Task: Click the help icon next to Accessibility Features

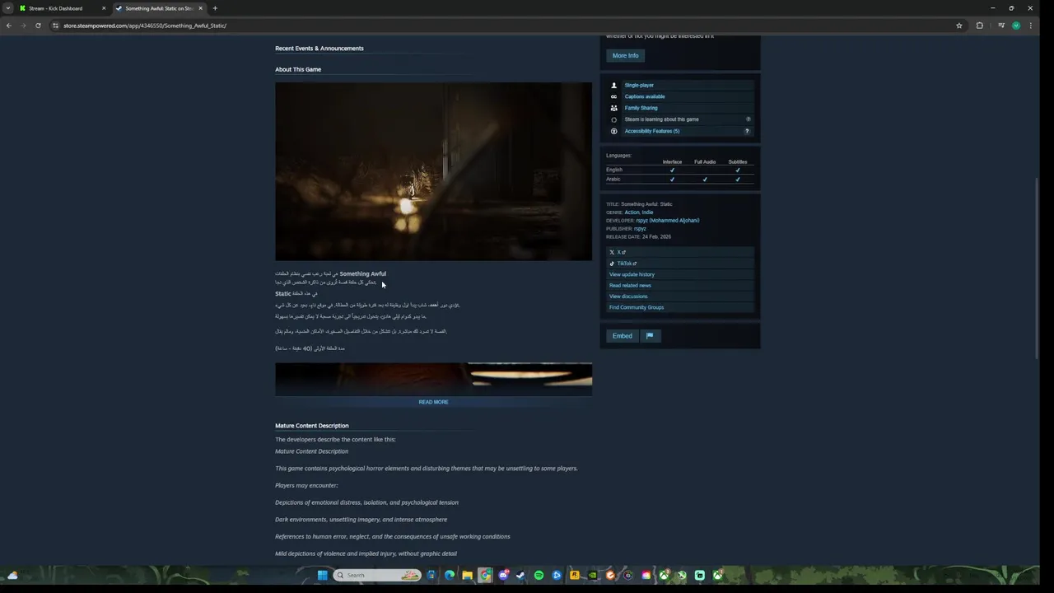Action: (748, 131)
